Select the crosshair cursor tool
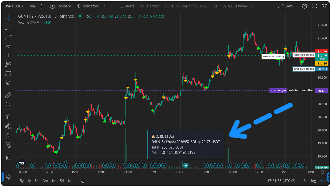This screenshot has height=187, width=331. tap(8, 18)
